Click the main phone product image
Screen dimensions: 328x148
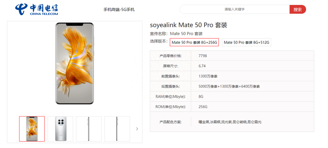tap(75, 64)
